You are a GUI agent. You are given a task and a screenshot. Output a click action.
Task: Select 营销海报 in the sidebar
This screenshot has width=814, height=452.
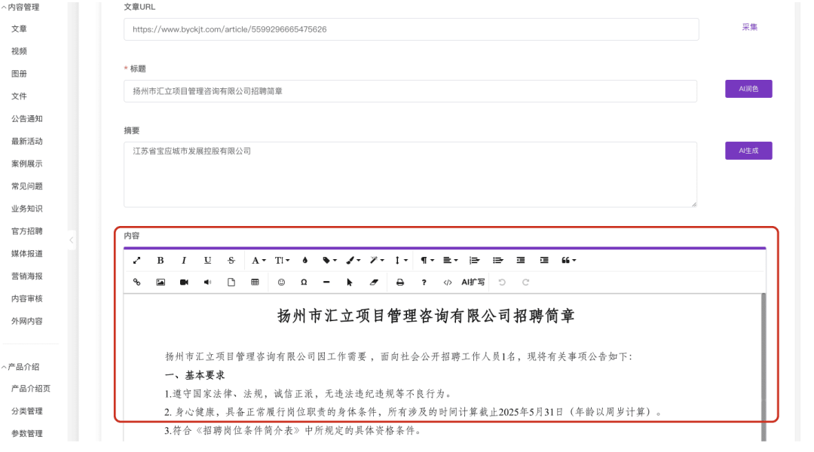pyautogui.click(x=27, y=276)
